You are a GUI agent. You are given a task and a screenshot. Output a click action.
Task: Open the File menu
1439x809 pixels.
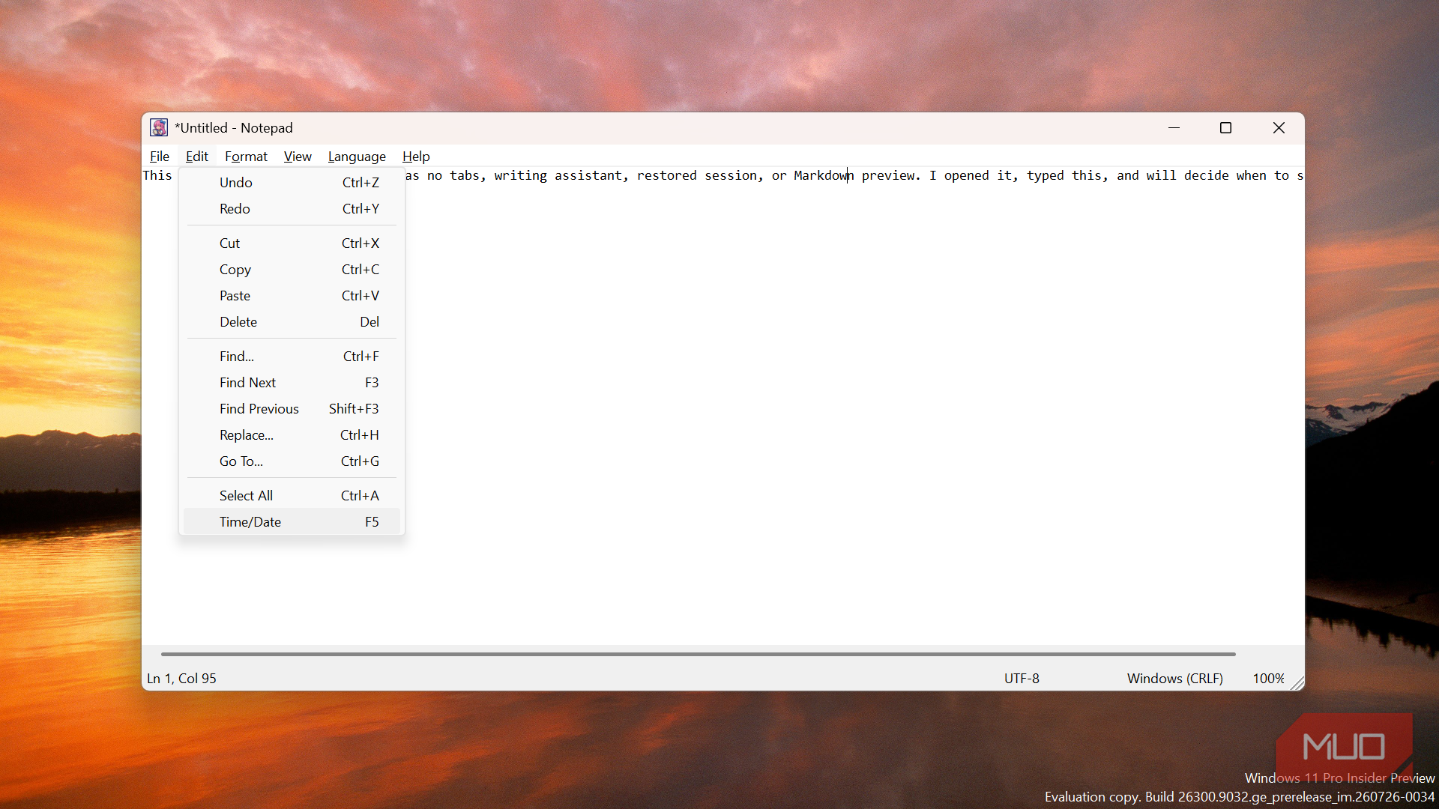pos(160,156)
